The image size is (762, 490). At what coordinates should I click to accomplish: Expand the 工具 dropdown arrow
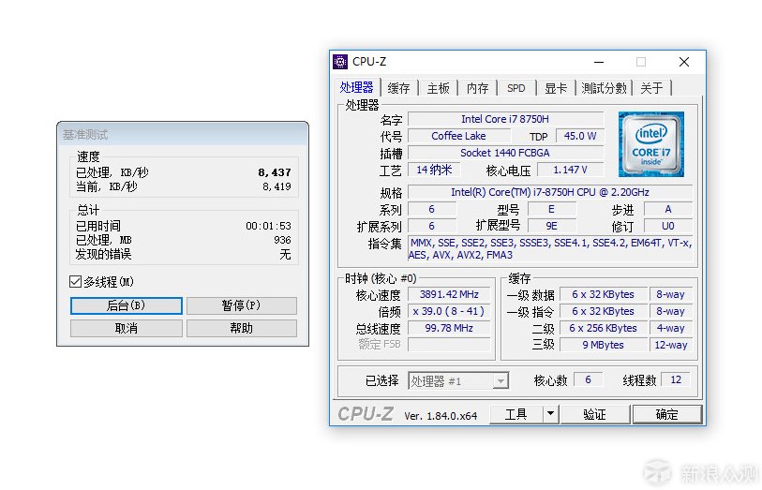tap(550, 414)
